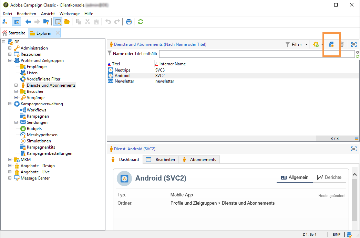The width and height of the screenshot is (360, 238).
Task: Toggle the Explorer search-view toolbar button
Action: pyautogui.click(x=58, y=22)
